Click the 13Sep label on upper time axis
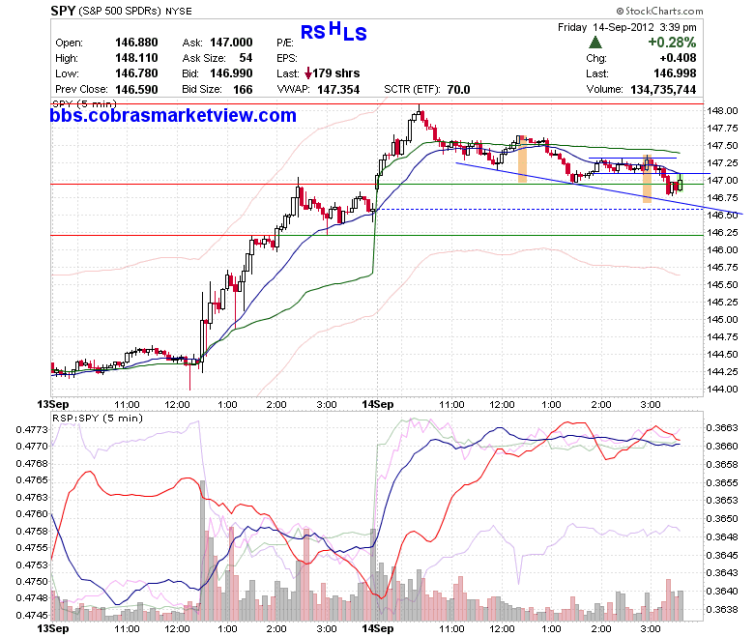Screen dimensions: 754x637 coord(53,404)
